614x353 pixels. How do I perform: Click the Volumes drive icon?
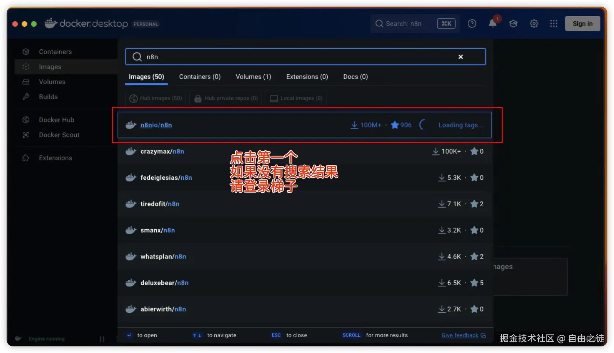[x=26, y=82]
